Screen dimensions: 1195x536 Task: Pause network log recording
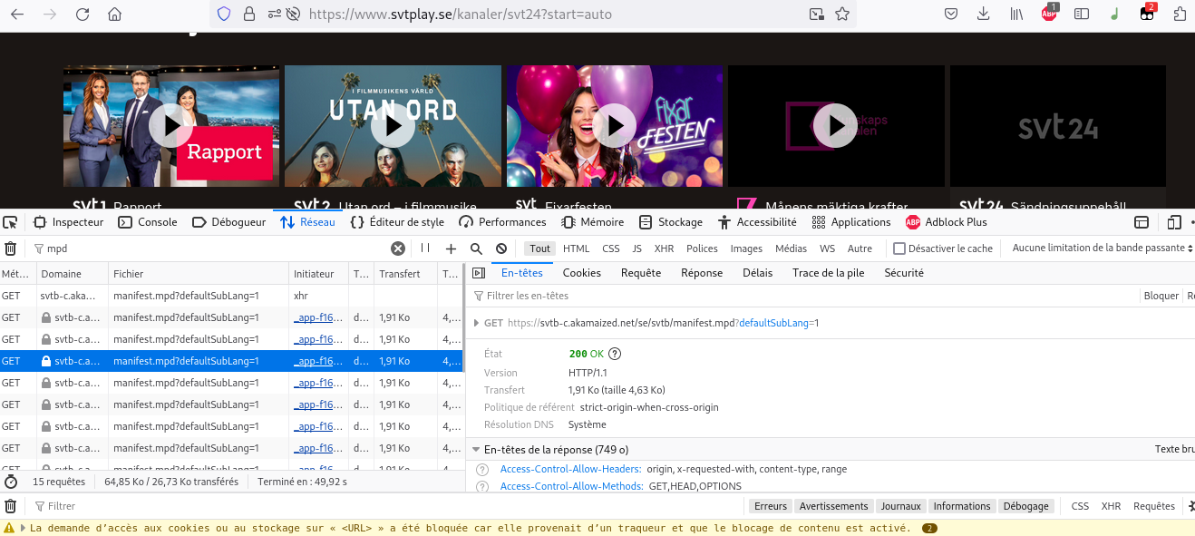[x=425, y=249]
